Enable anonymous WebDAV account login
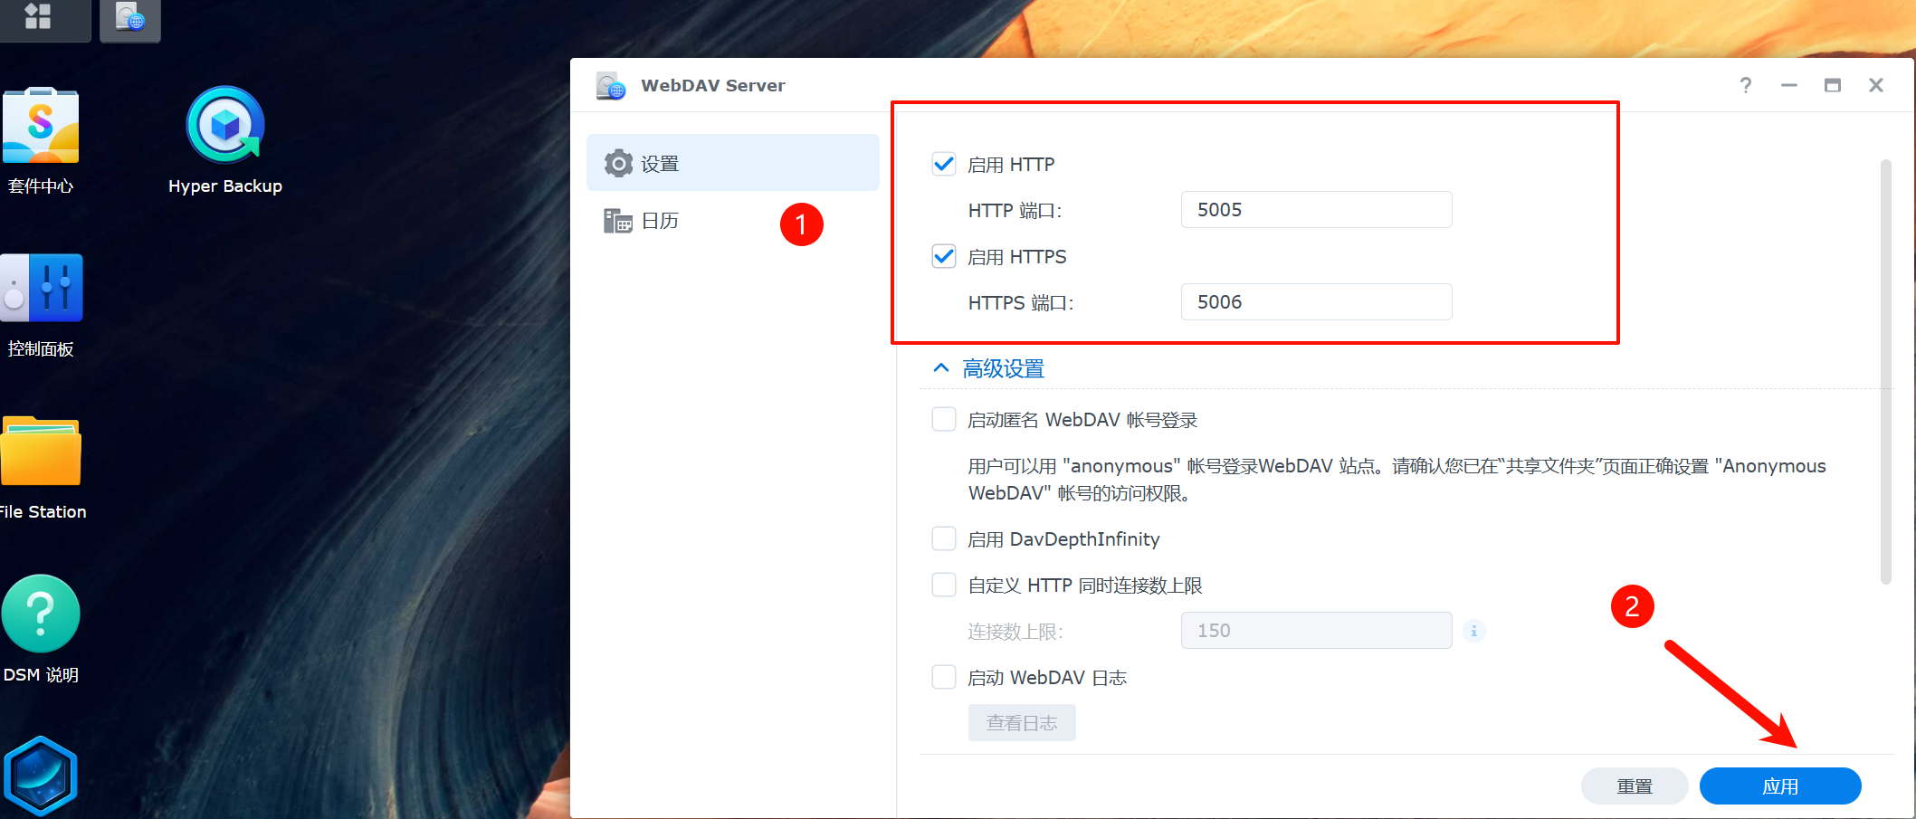This screenshot has height=819, width=1916. click(x=944, y=420)
